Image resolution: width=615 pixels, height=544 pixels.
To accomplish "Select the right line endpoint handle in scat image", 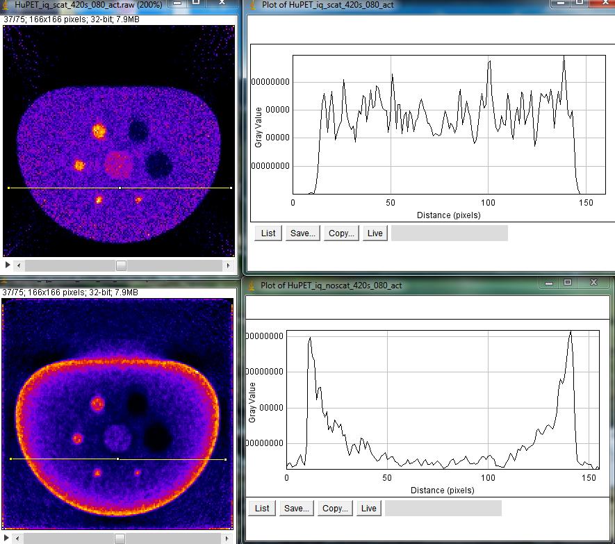I will [x=231, y=188].
